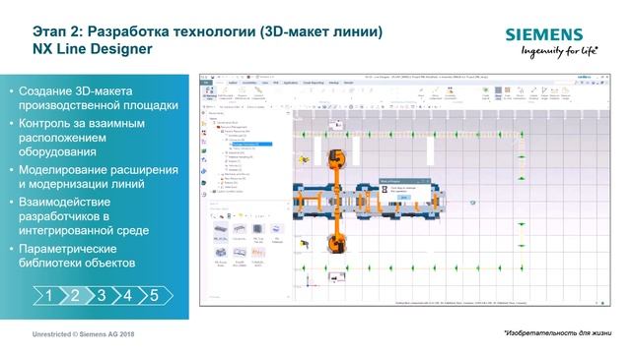Open the assembly scope combo box
This screenshot has width=631, height=354.
point(259,107)
